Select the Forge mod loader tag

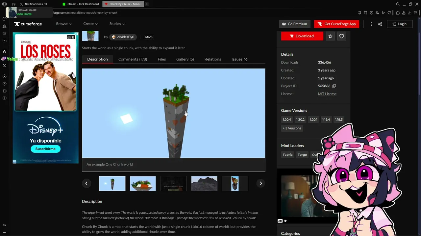(302, 155)
